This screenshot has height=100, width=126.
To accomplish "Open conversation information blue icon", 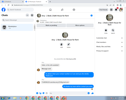I will pyautogui.click(x=91, y=15).
